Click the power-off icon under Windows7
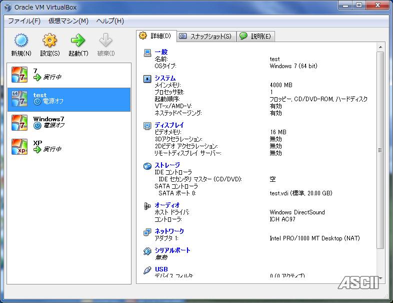 (37, 126)
